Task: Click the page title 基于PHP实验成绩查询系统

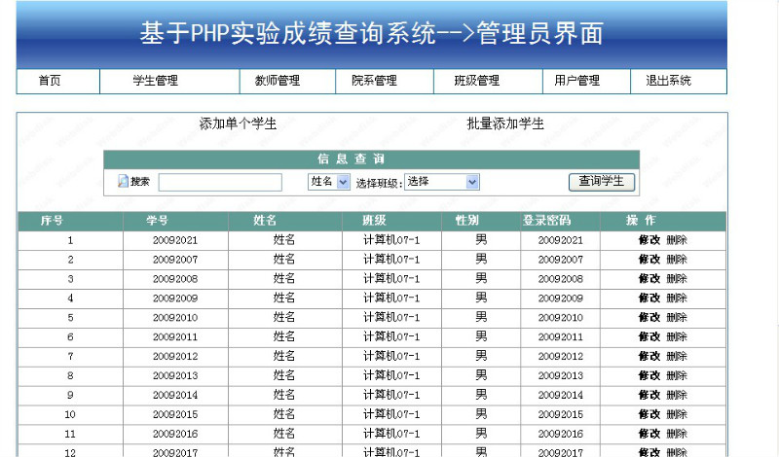Action: click(287, 33)
